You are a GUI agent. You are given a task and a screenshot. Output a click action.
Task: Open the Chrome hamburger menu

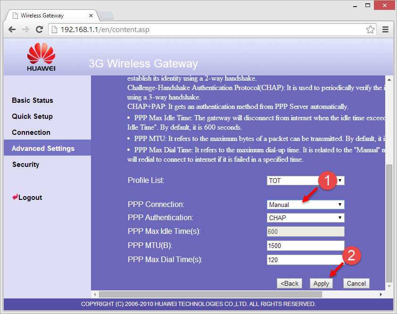(x=385, y=30)
